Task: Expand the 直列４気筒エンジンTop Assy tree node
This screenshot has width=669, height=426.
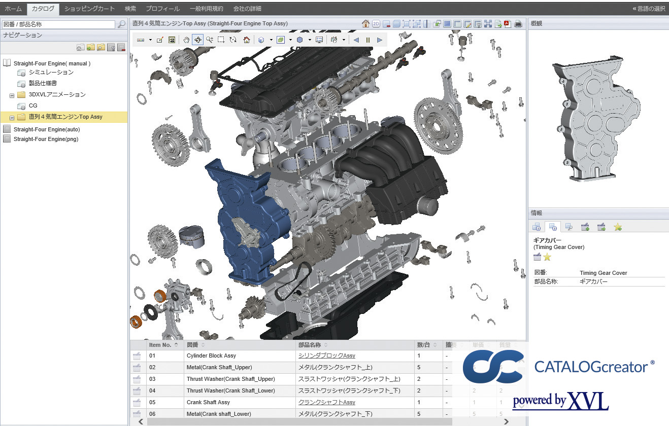Action: point(12,117)
